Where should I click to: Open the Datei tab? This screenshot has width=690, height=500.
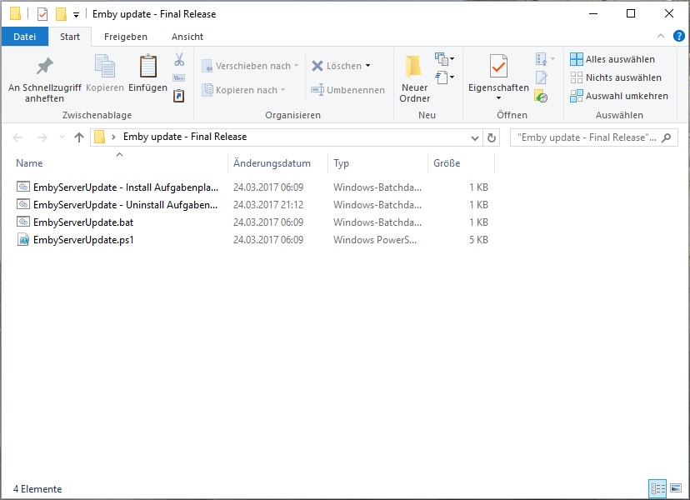[x=25, y=37]
